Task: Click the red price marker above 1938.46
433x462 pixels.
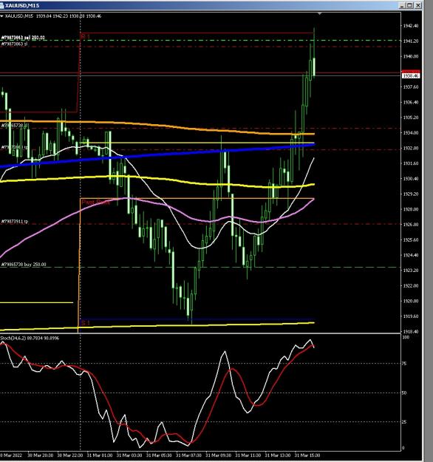Action: (x=411, y=72)
